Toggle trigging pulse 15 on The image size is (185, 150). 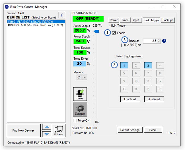click(148, 89)
